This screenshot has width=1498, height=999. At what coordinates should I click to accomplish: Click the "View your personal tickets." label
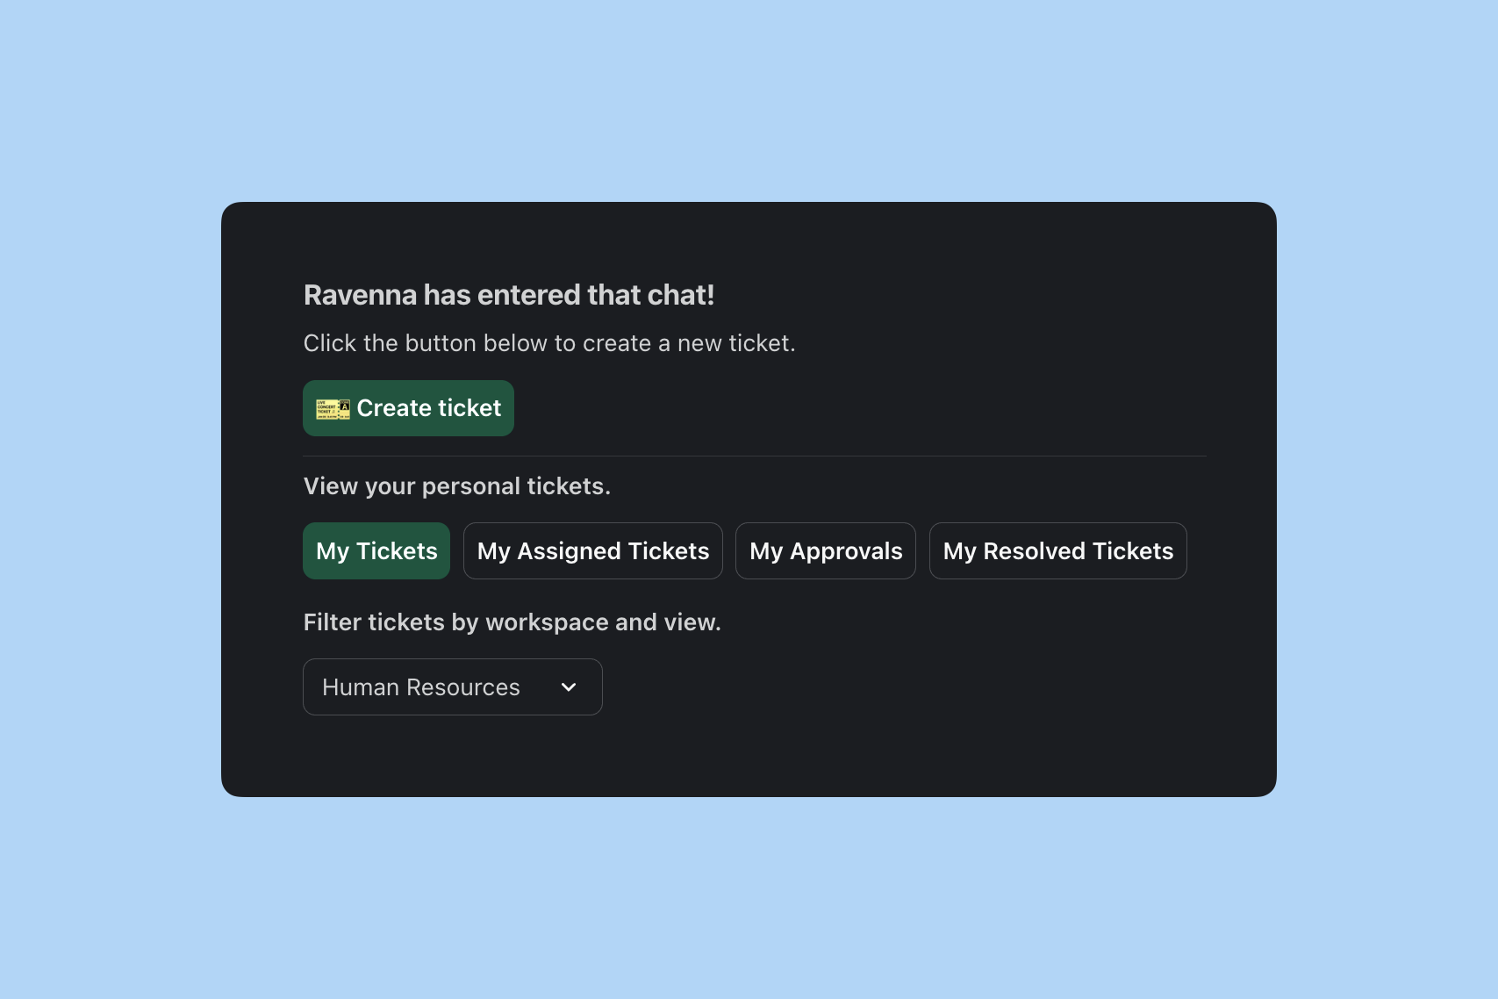tap(457, 486)
